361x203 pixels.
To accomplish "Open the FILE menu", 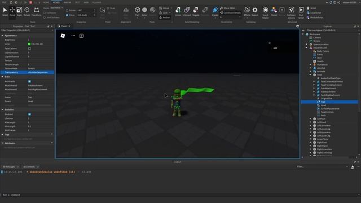I will pyautogui.click(x=5, y=2).
